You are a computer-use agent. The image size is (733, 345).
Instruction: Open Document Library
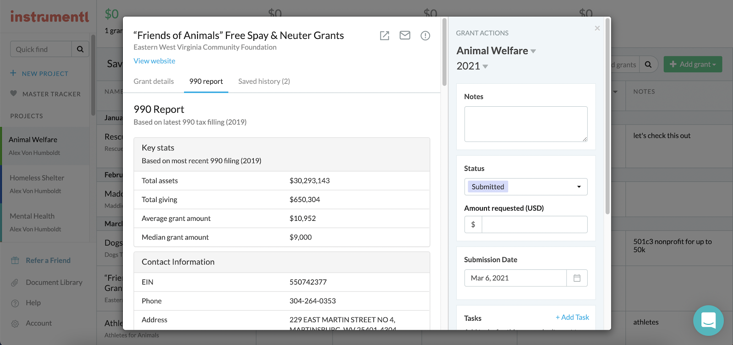click(x=54, y=282)
